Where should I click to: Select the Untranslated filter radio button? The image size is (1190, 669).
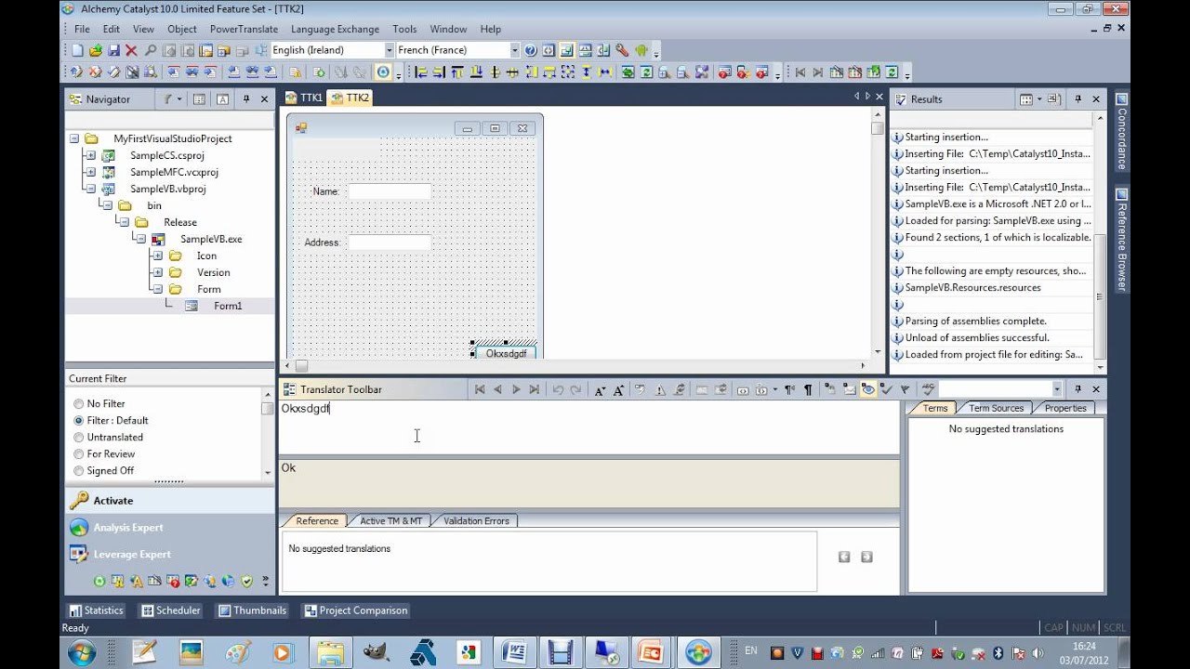[78, 438]
